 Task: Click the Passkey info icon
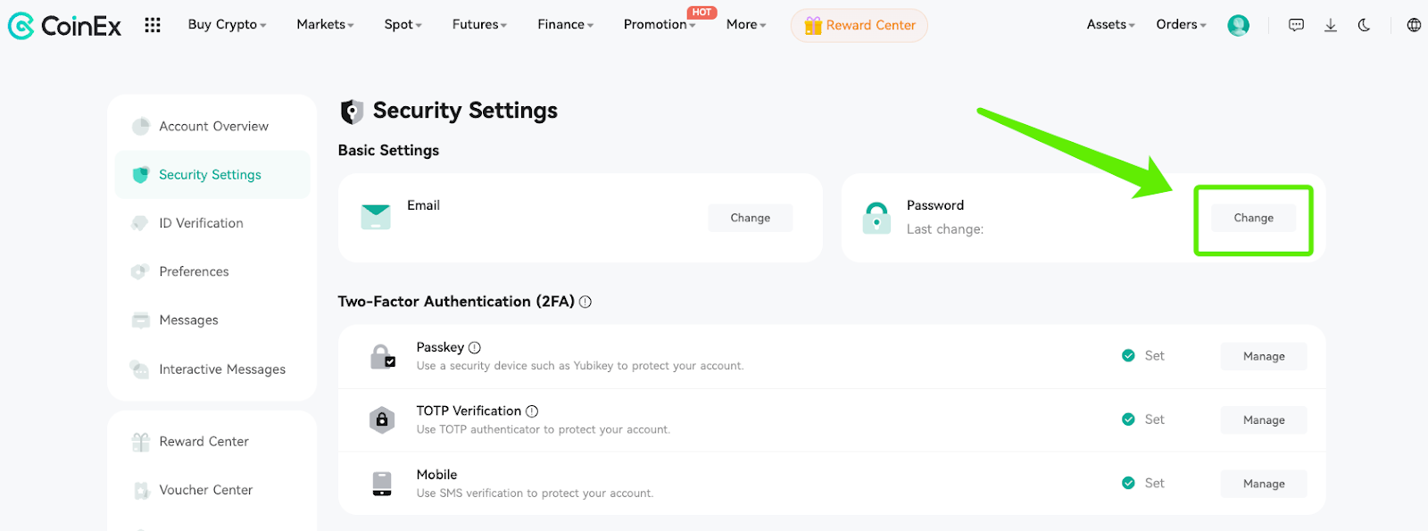[475, 347]
